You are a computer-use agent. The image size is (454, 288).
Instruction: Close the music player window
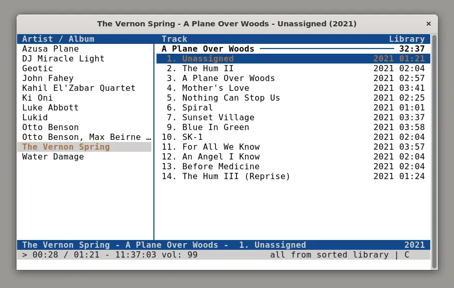428,24
